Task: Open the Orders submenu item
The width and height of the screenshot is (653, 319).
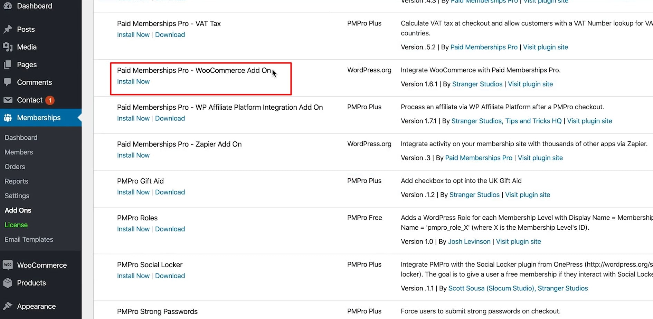Action: [15, 167]
